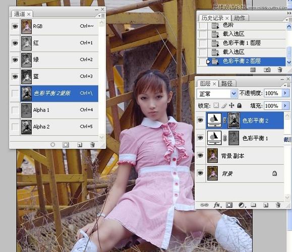
Task: Hide 色彩平衡 1 layer eye
Action: click(x=200, y=138)
